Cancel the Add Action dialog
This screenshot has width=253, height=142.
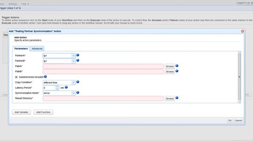tap(238, 120)
